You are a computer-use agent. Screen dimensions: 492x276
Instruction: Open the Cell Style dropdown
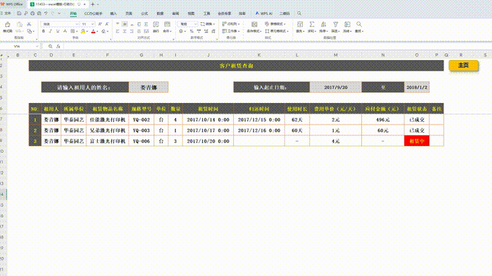(x=277, y=32)
